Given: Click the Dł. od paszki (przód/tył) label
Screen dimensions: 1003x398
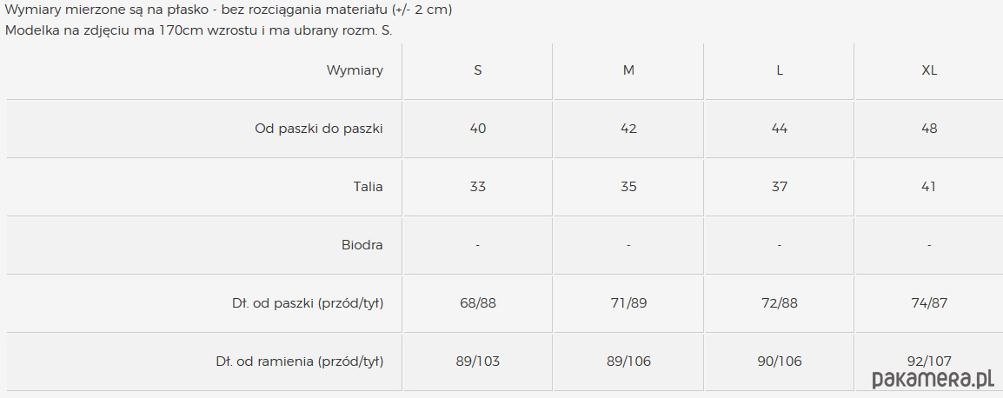Looking at the screenshot, I should pos(308,303).
